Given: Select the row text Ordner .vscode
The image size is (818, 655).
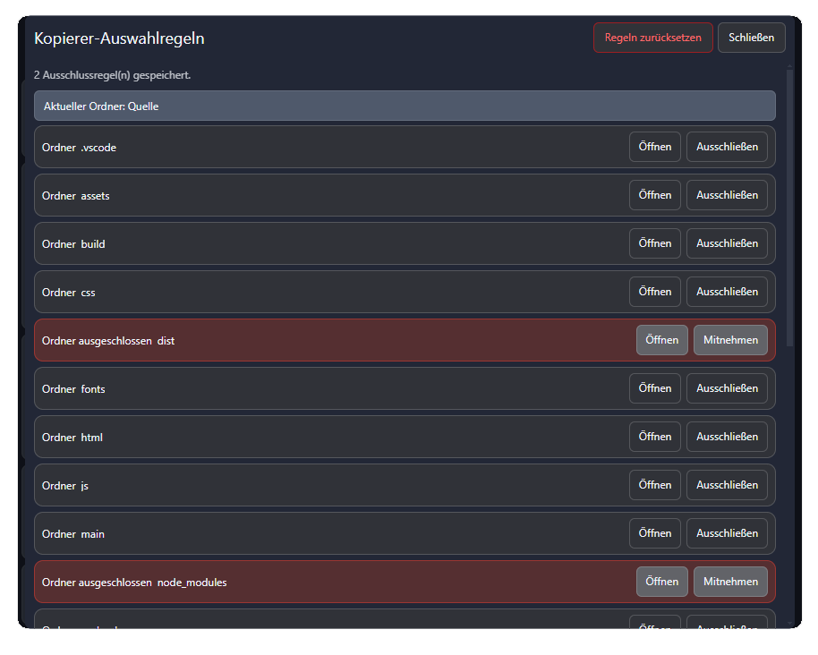Looking at the screenshot, I should tap(79, 148).
